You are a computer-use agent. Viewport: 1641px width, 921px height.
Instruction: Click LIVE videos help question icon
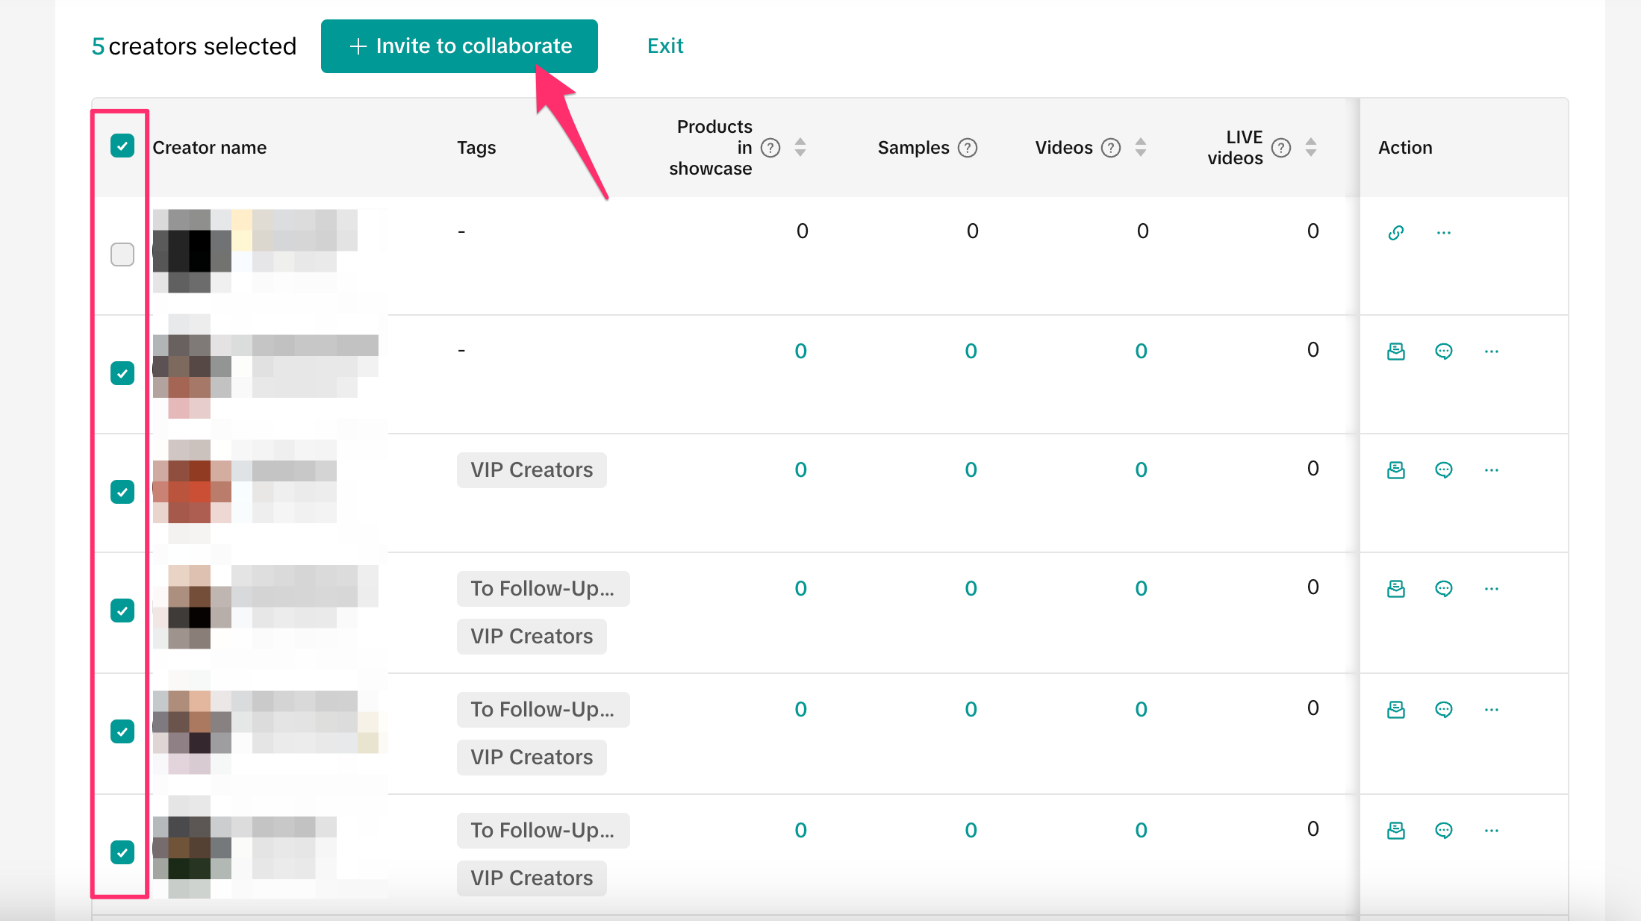(x=1281, y=148)
